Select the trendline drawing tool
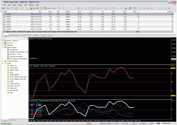This screenshot has width=177, height=125. (75, 8)
